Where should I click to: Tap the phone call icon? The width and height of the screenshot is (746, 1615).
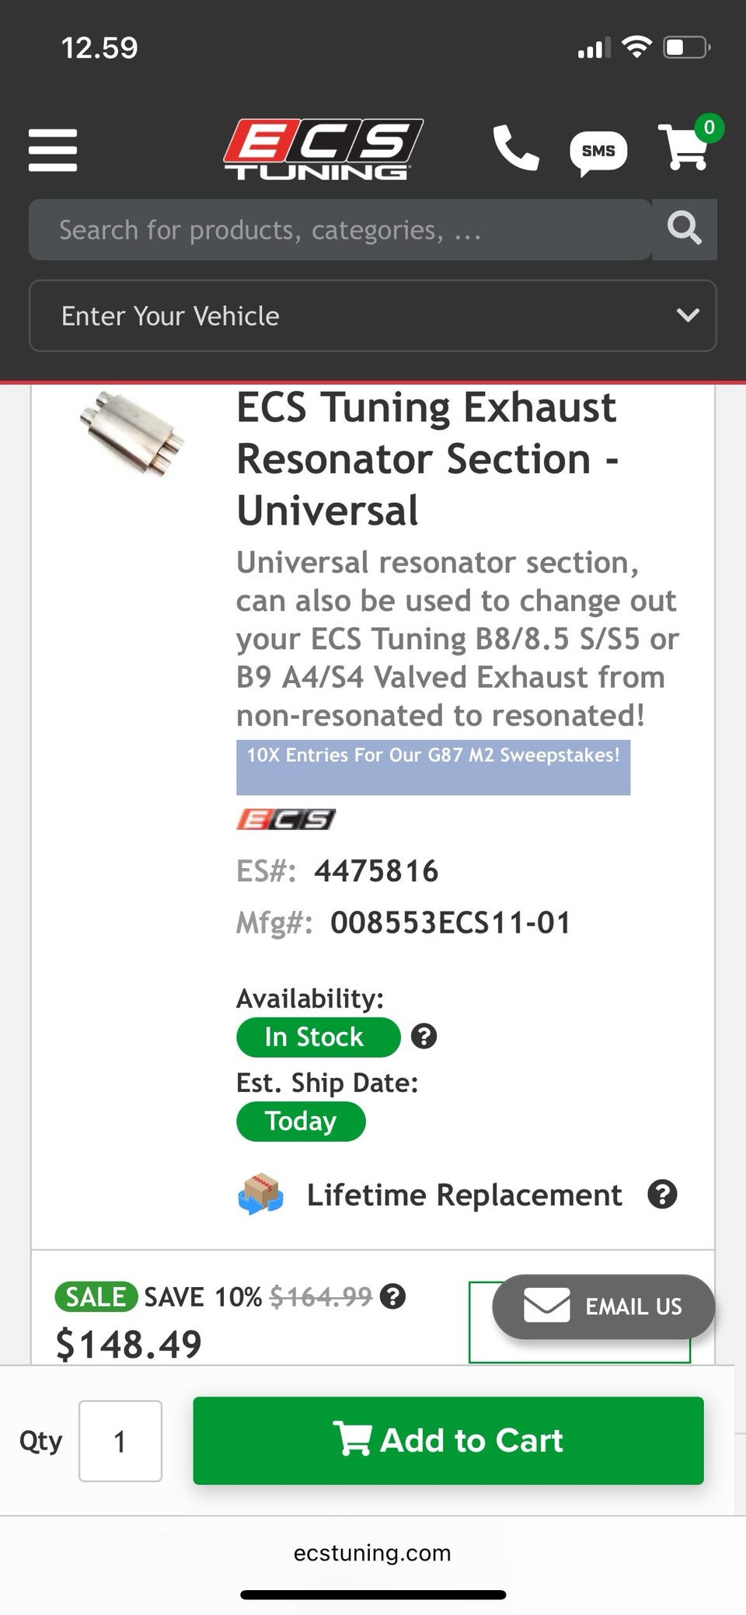click(x=515, y=148)
